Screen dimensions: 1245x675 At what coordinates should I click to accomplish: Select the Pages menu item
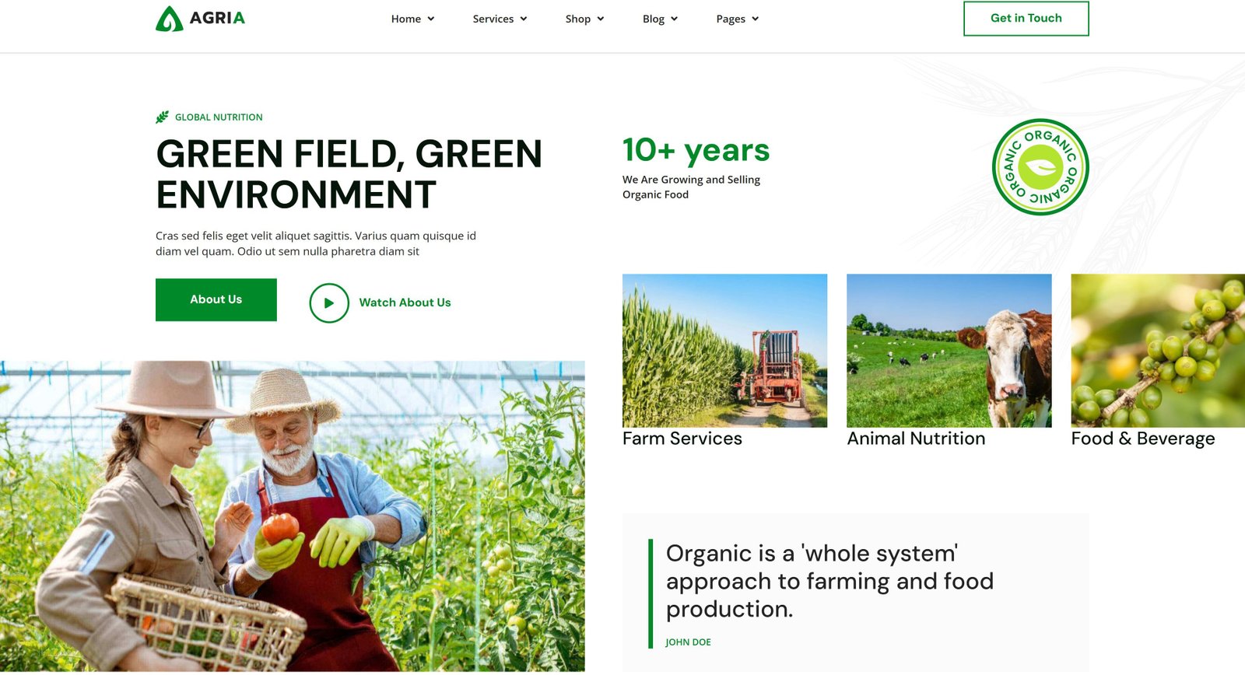pyautogui.click(x=730, y=19)
